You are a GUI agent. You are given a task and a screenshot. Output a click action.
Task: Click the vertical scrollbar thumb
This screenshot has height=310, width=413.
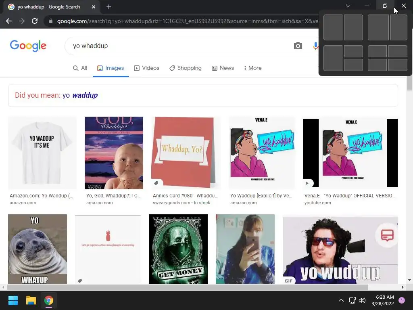coord(410,83)
